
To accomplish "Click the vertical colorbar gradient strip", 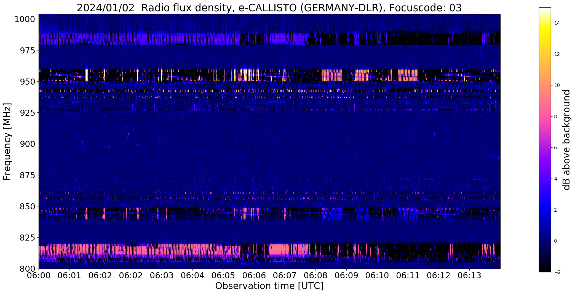I will click(545, 140).
